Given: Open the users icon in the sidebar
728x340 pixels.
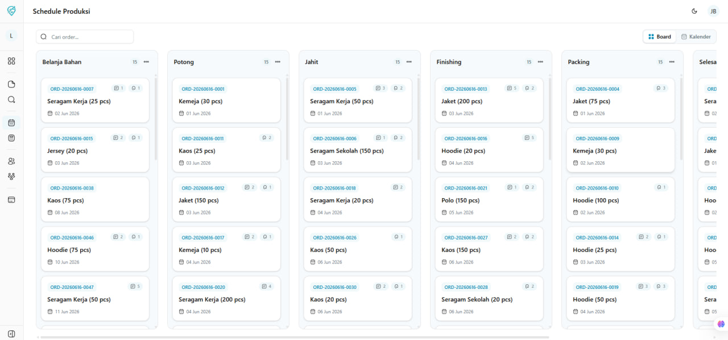Looking at the screenshot, I should click(11, 161).
